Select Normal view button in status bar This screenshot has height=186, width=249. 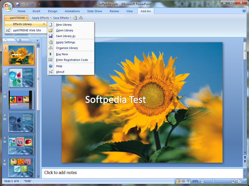[x=178, y=181]
